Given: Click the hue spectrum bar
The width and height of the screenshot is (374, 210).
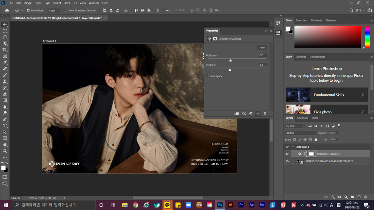Looking at the screenshot, I should click(x=367, y=37).
